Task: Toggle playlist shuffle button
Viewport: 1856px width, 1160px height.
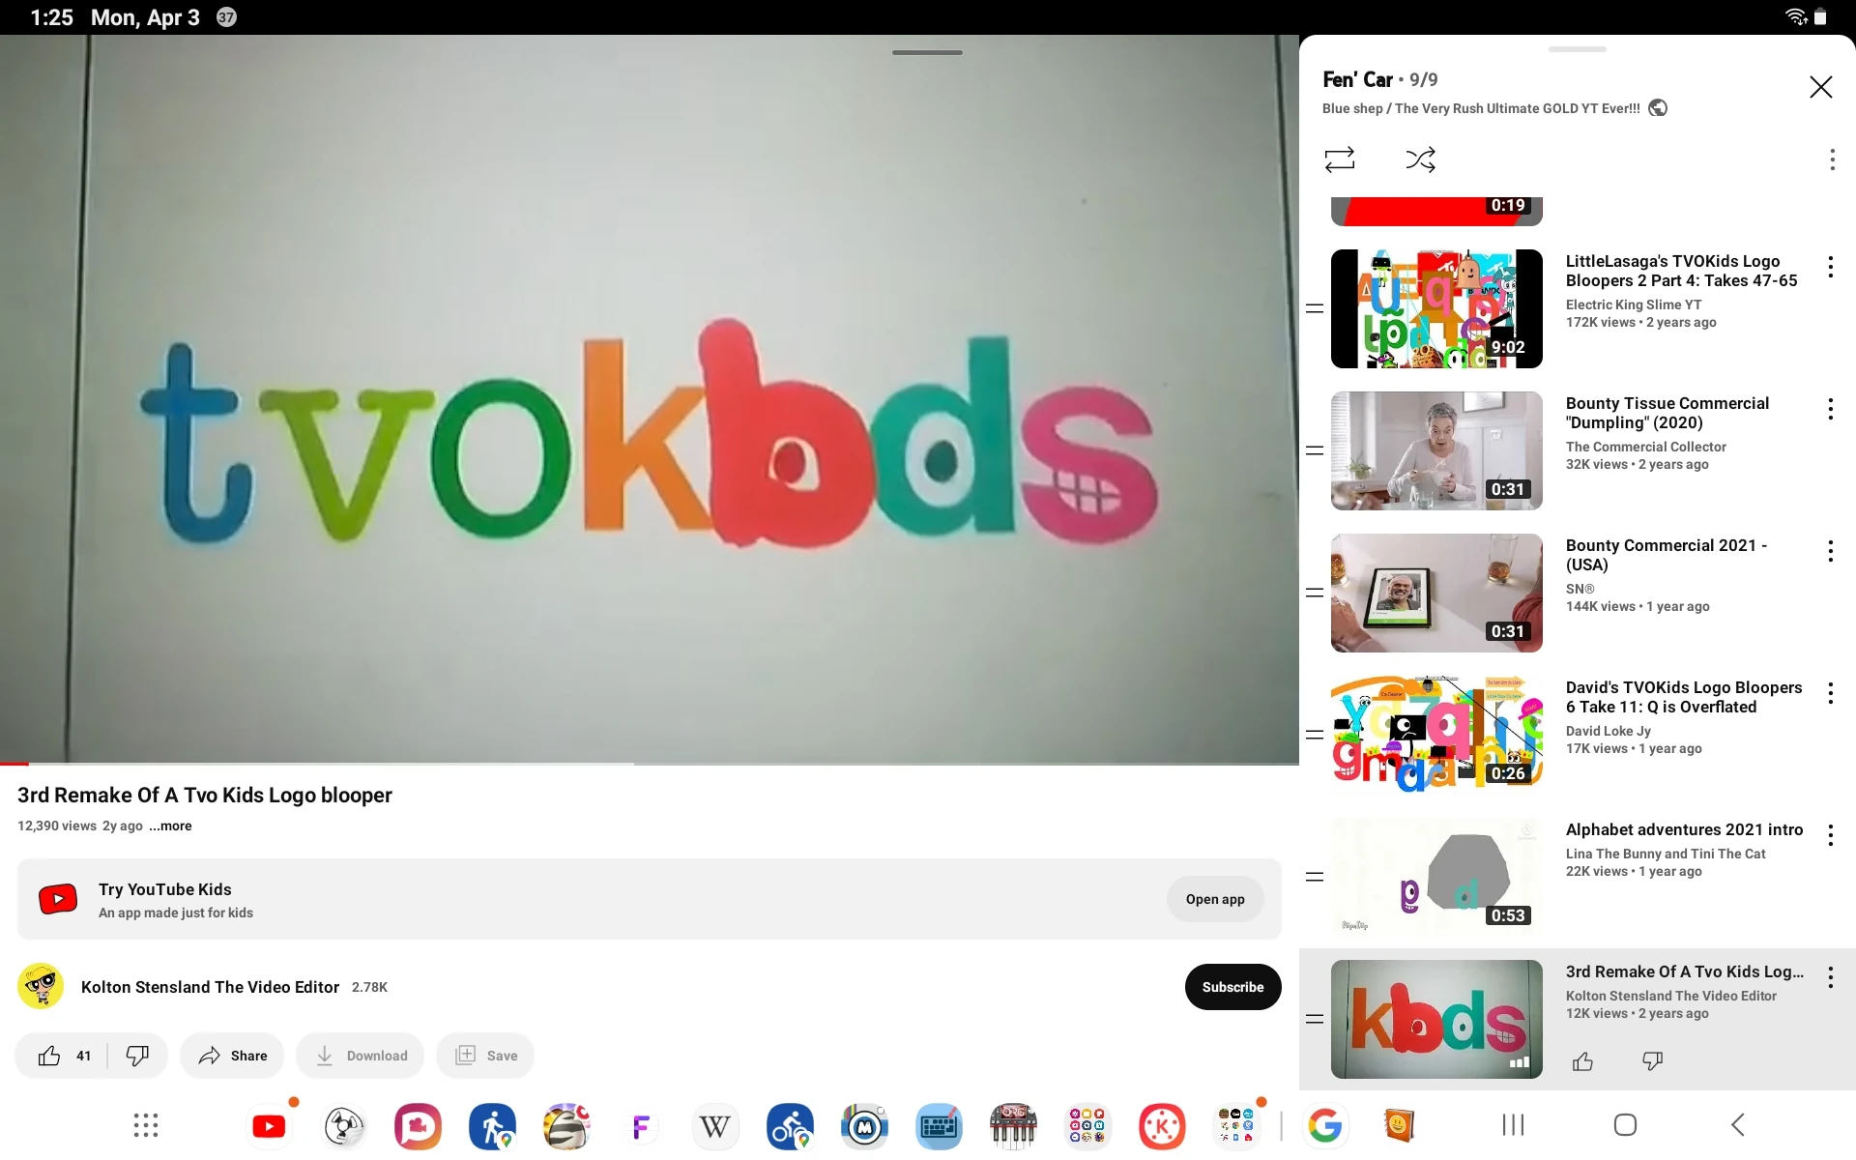Action: (1420, 159)
